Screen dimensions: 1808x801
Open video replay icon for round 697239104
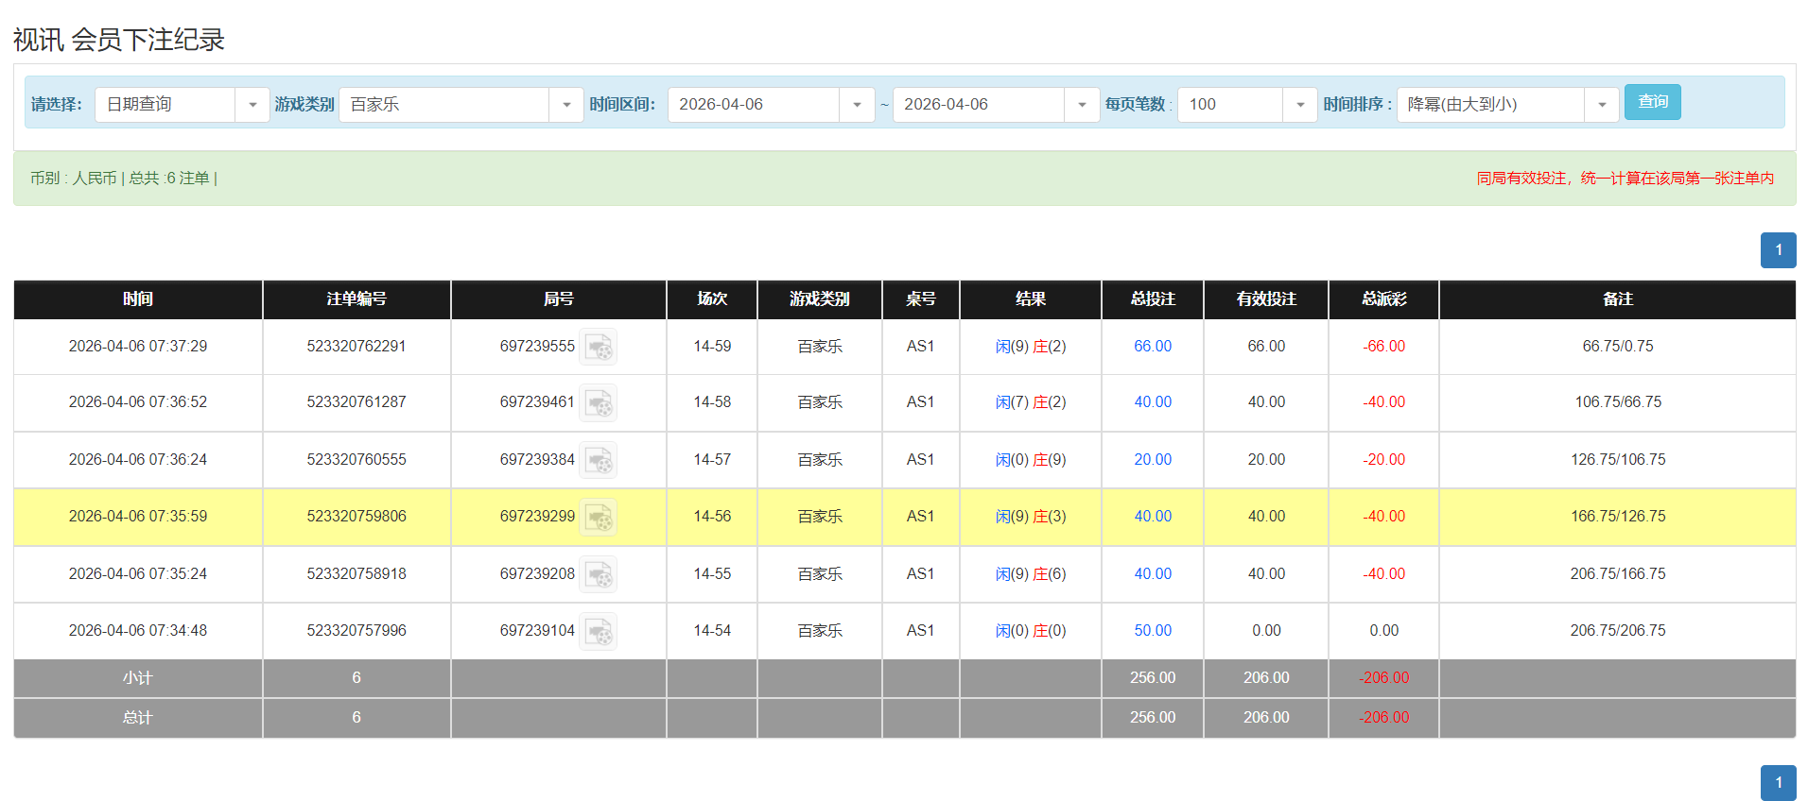[x=598, y=632]
